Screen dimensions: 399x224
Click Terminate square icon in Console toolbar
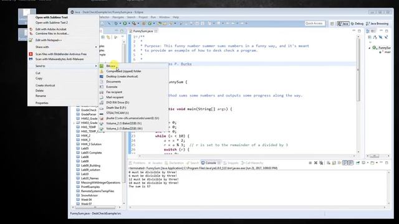[310, 163]
